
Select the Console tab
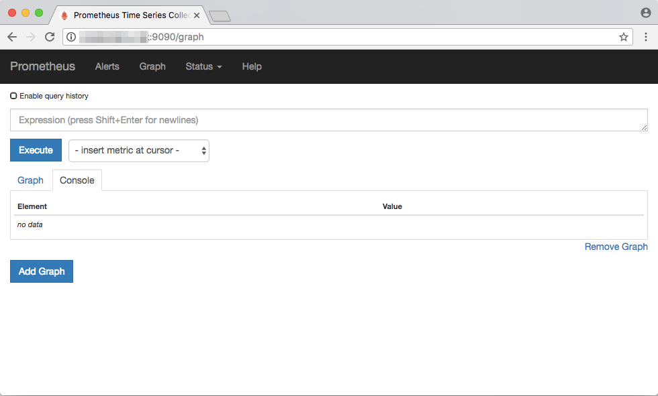tap(77, 180)
